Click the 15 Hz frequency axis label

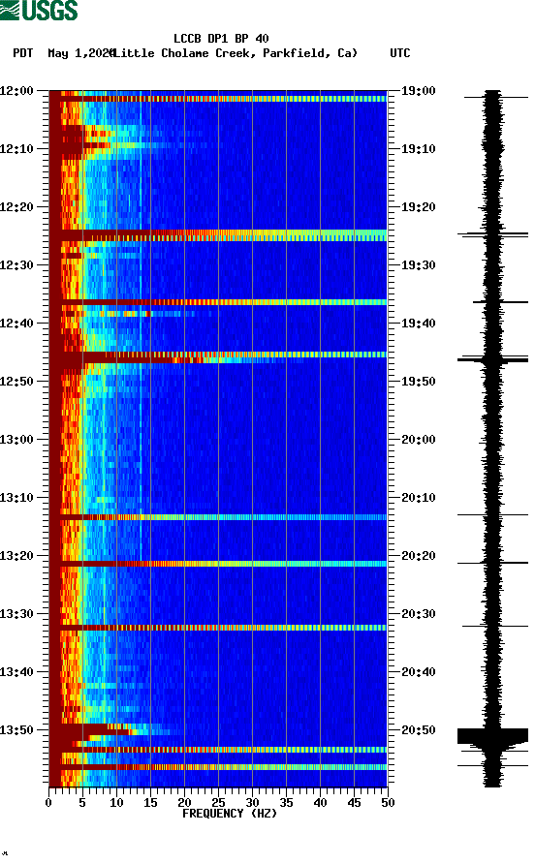coord(150,803)
